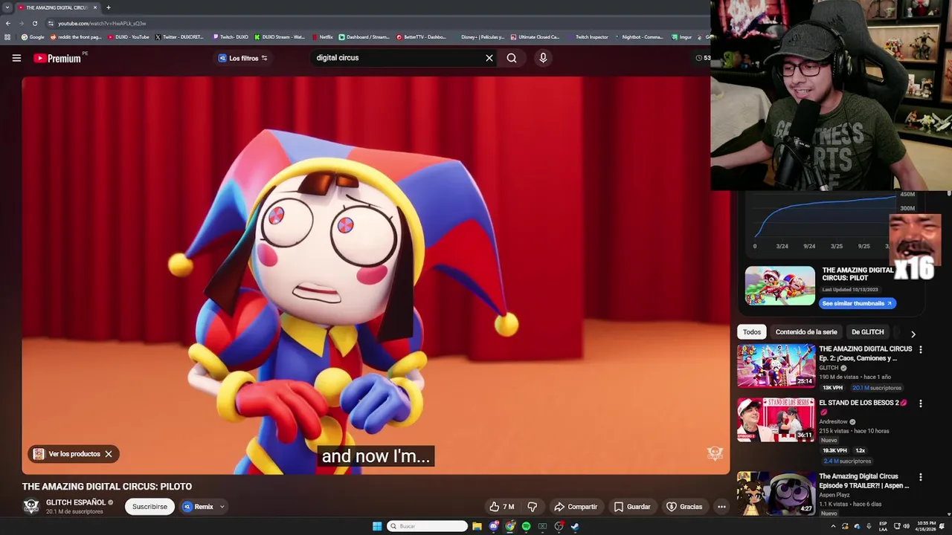Click the video title 'THE AMAZING DIGITAL CIRCUS: PILOTO'

pos(107,487)
